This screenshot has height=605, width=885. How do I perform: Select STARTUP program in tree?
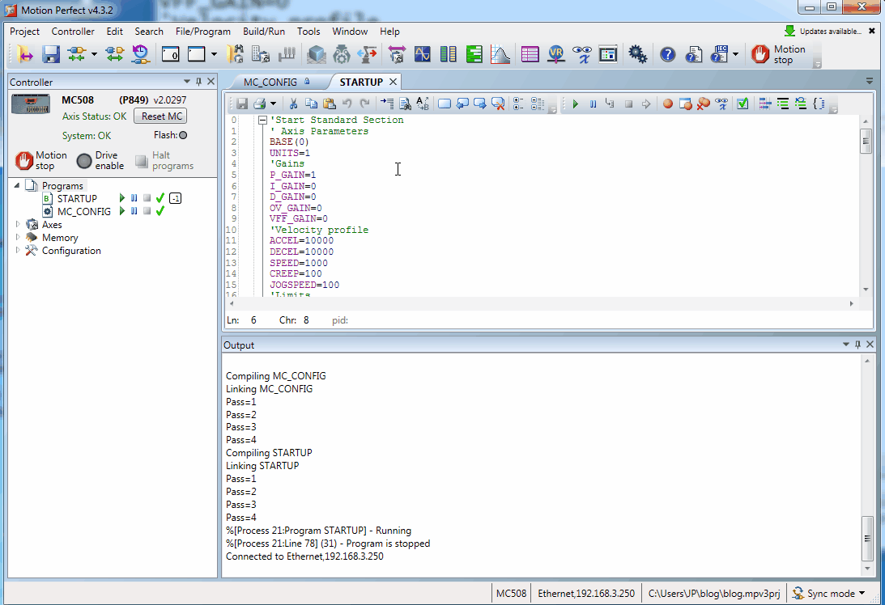pyautogui.click(x=77, y=198)
